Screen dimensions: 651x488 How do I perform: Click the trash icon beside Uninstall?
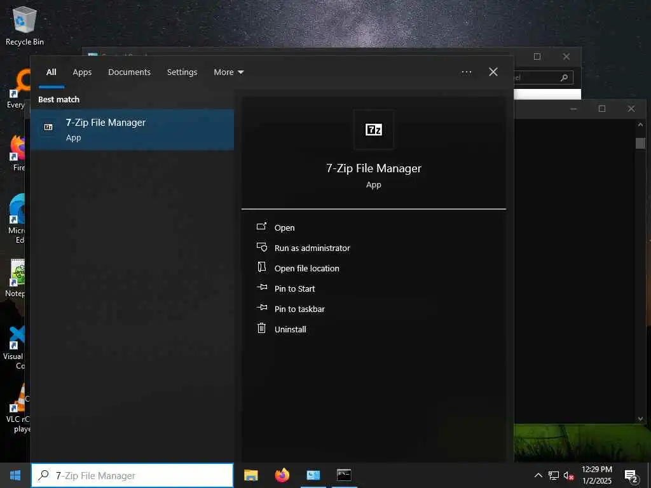261,329
